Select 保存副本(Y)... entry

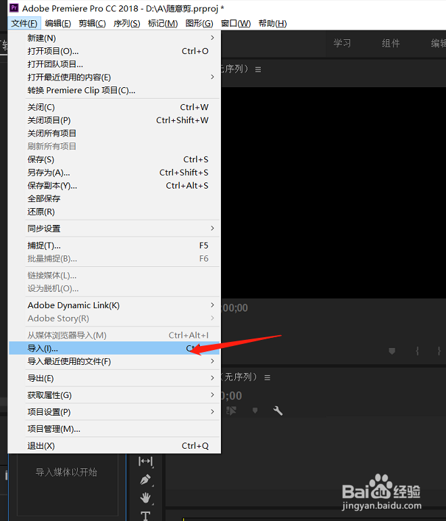(115, 186)
